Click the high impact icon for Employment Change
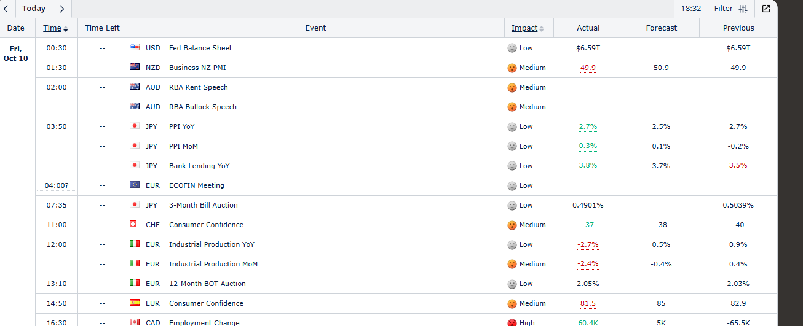803x326 pixels. point(512,323)
